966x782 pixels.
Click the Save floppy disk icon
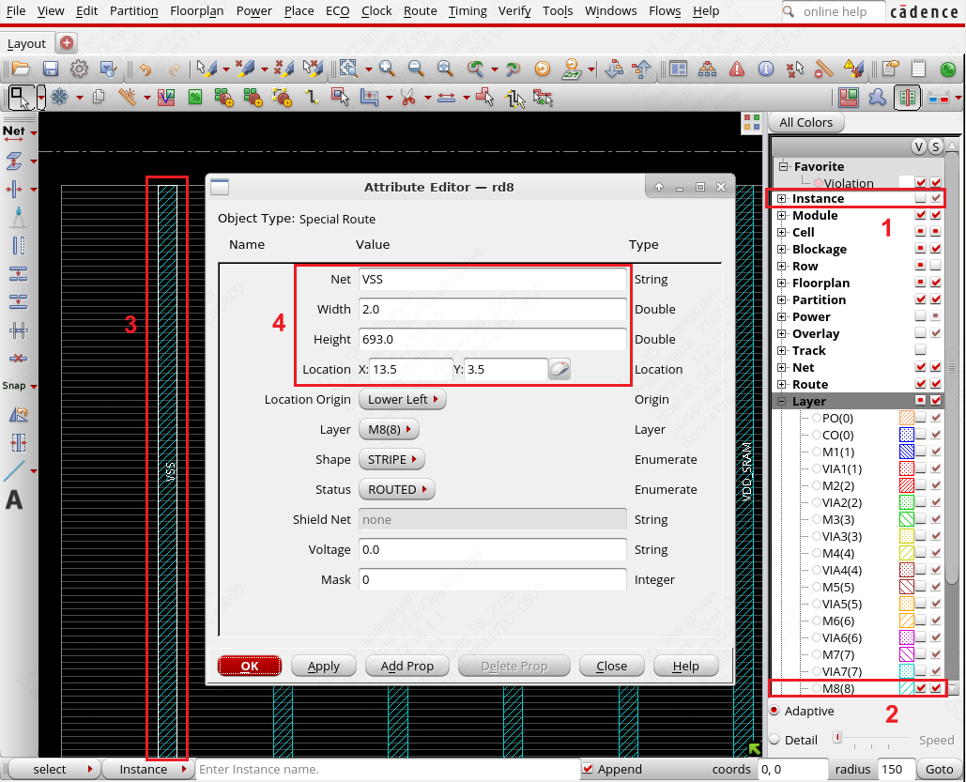51,69
